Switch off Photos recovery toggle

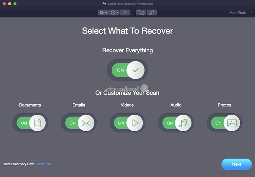(x=226, y=123)
